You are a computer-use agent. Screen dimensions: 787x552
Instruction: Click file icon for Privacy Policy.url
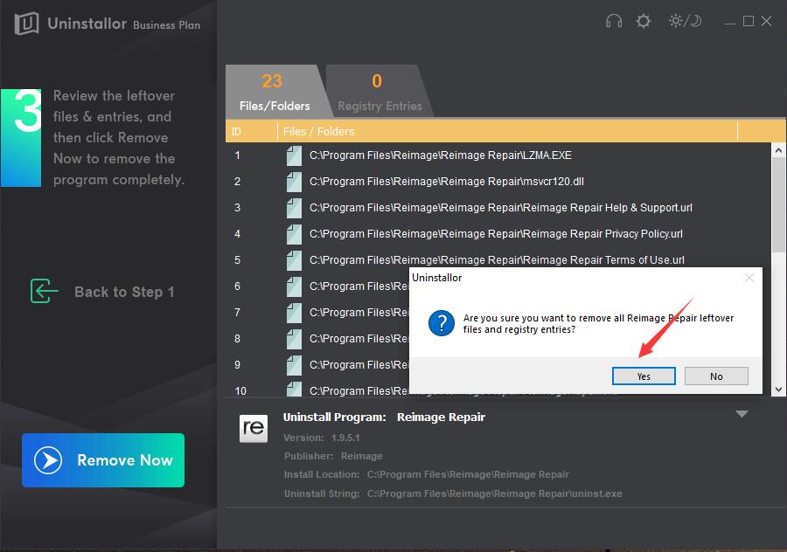click(294, 233)
